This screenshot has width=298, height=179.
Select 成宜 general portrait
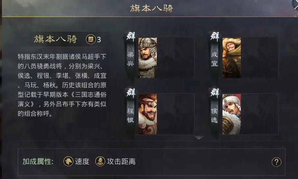pos(231,58)
